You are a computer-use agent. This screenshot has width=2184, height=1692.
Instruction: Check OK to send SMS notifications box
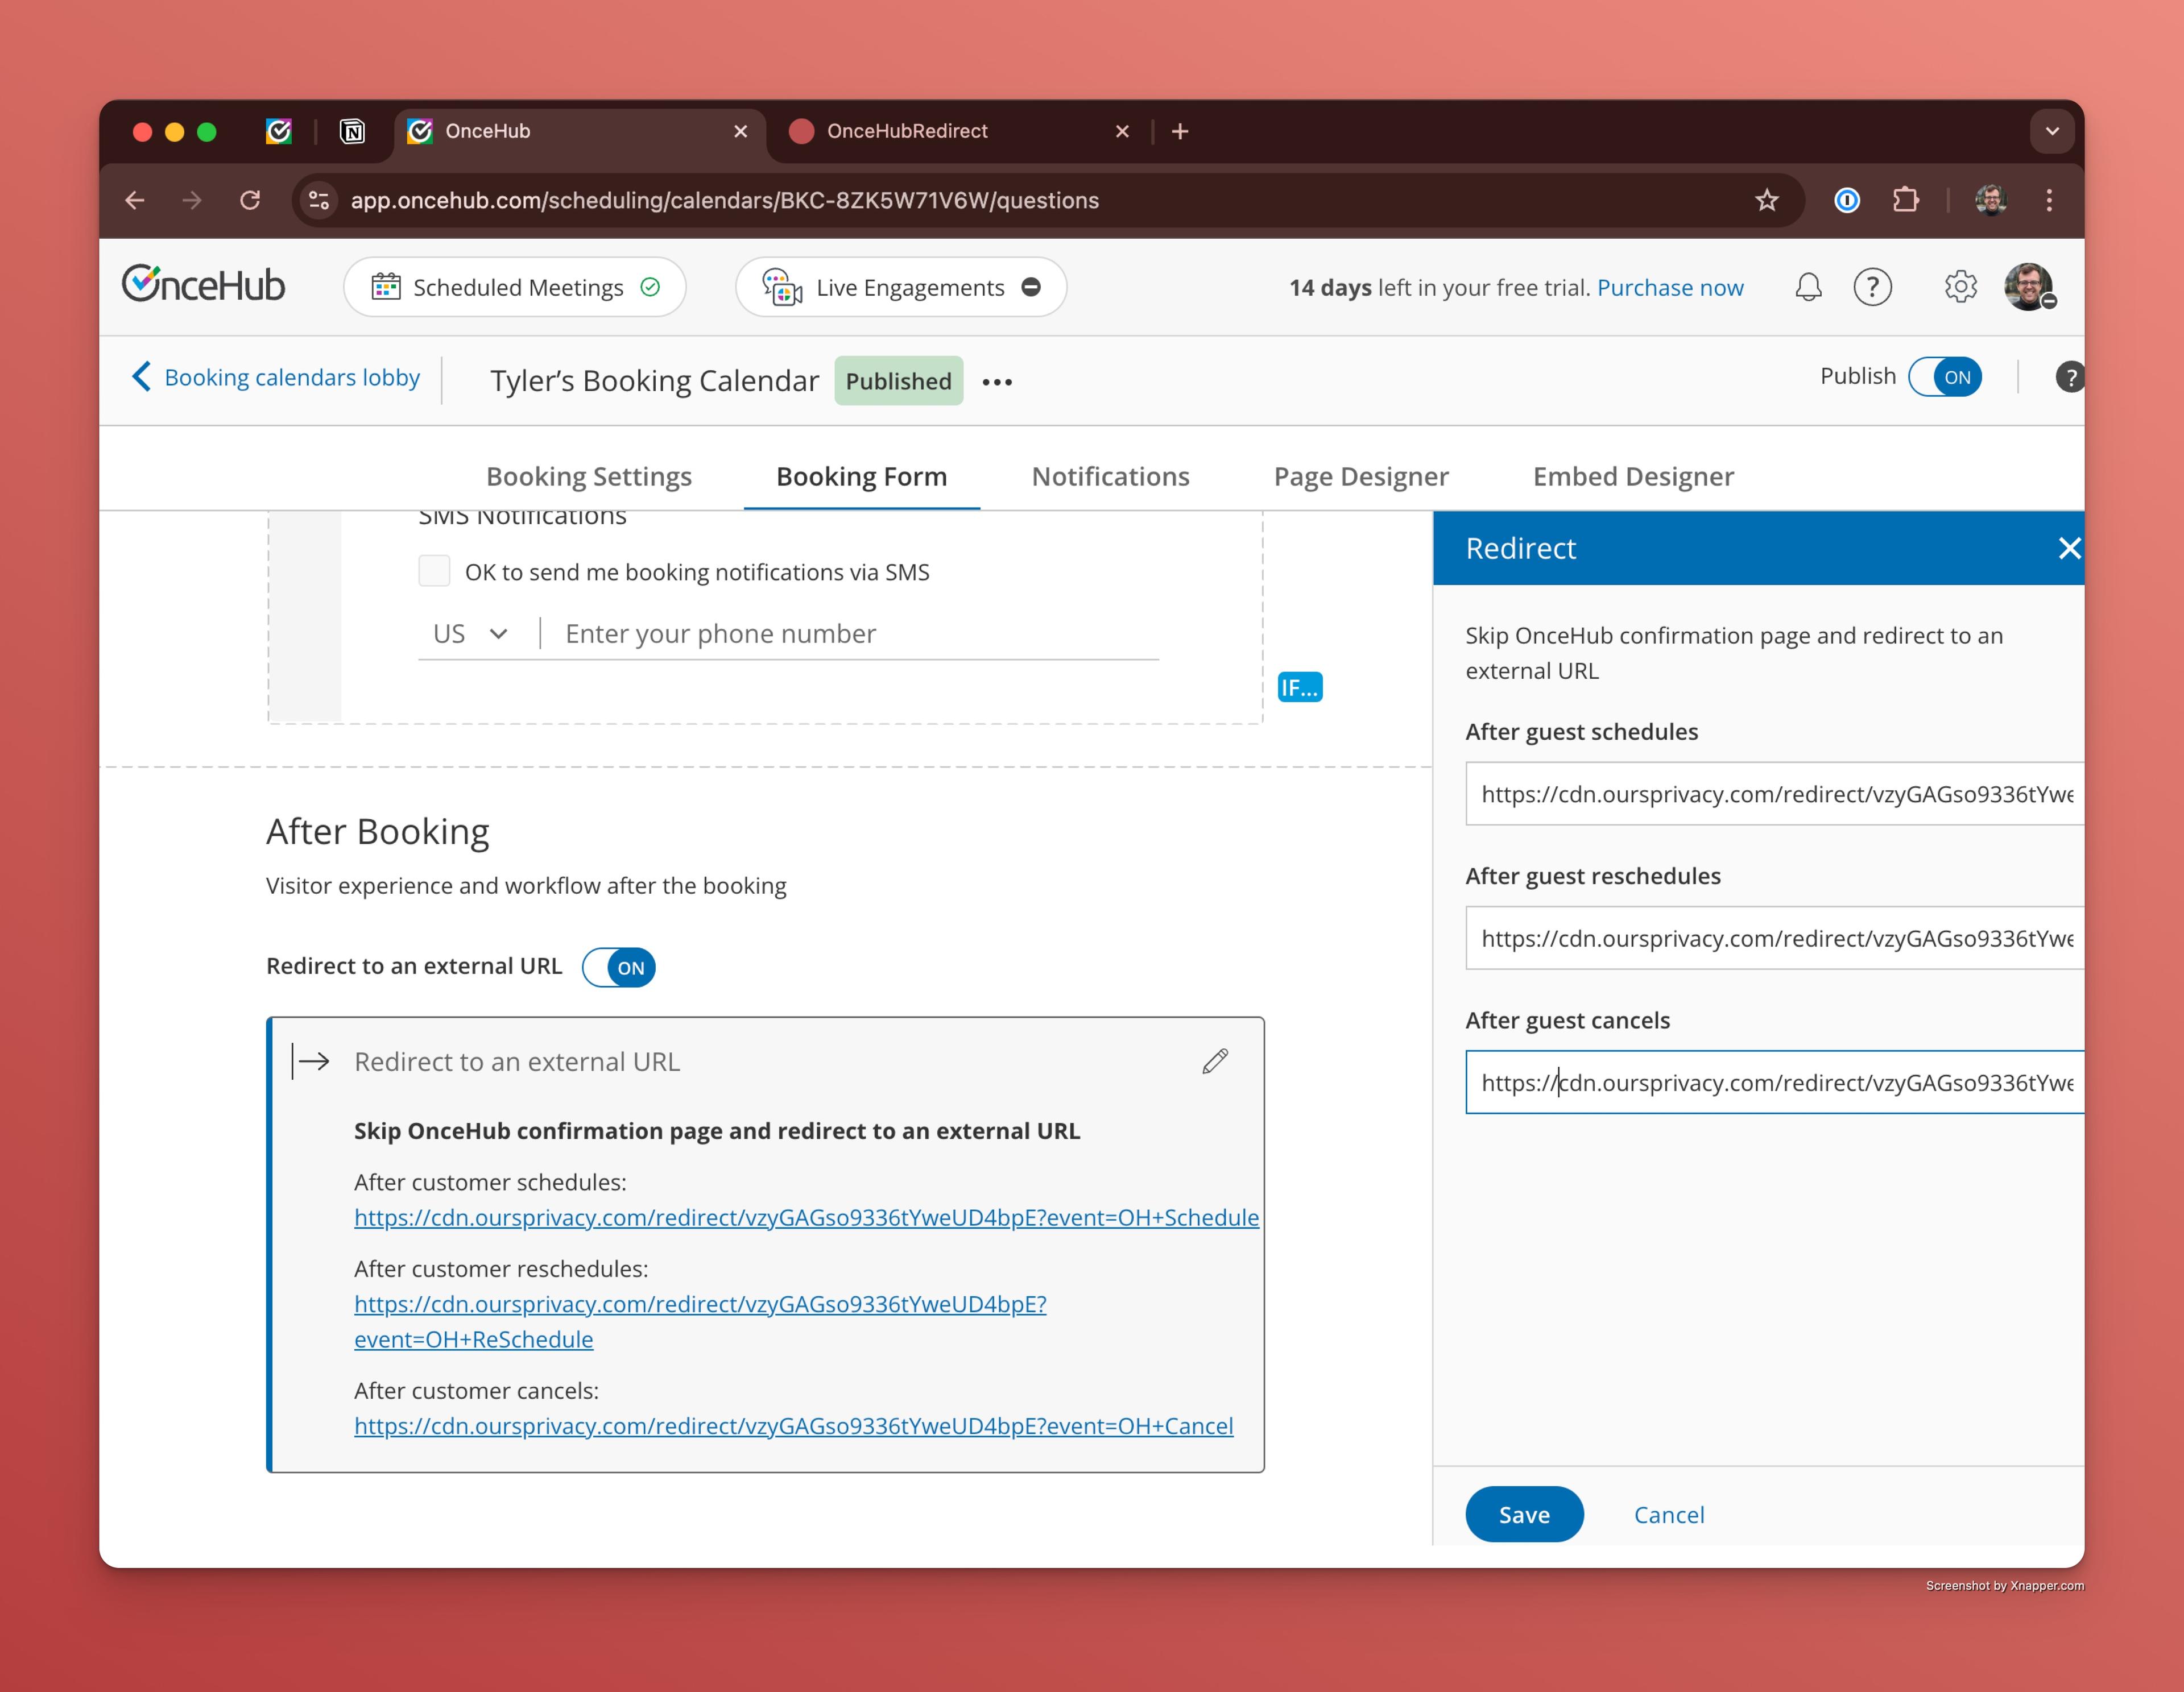click(x=434, y=571)
